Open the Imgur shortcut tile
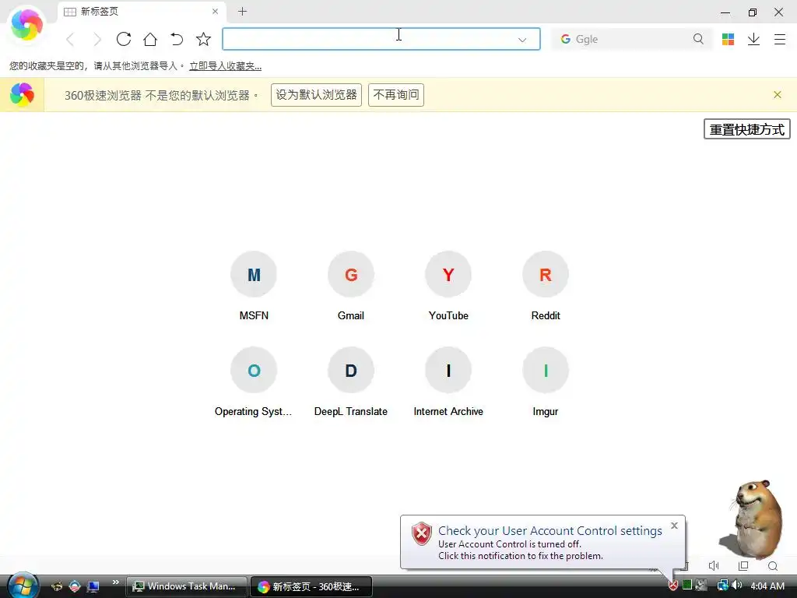 546,382
